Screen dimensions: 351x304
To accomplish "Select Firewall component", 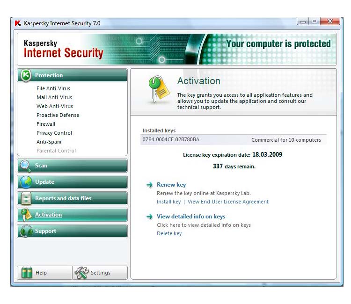I will coord(46,124).
